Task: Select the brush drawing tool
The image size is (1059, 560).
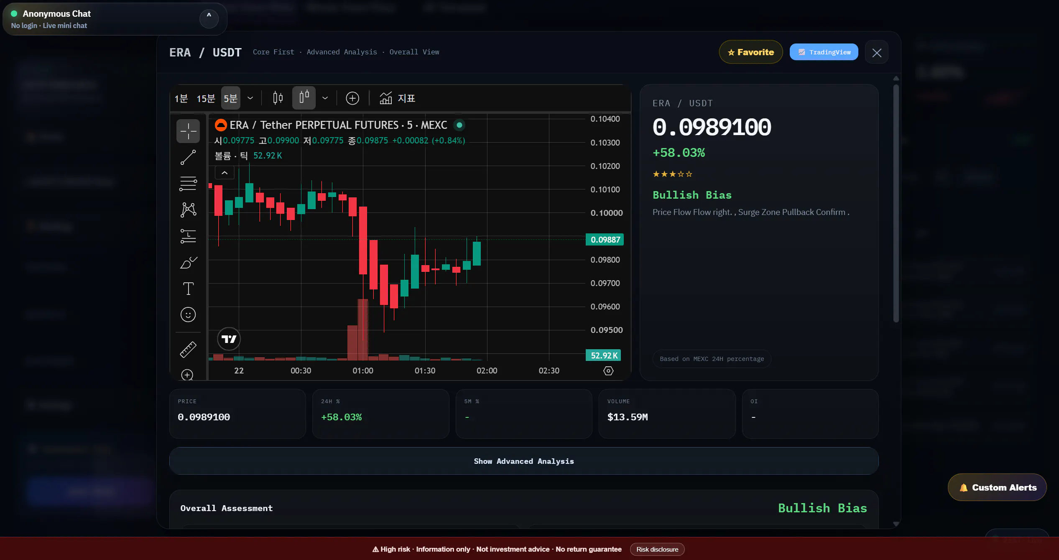Action: (x=188, y=262)
